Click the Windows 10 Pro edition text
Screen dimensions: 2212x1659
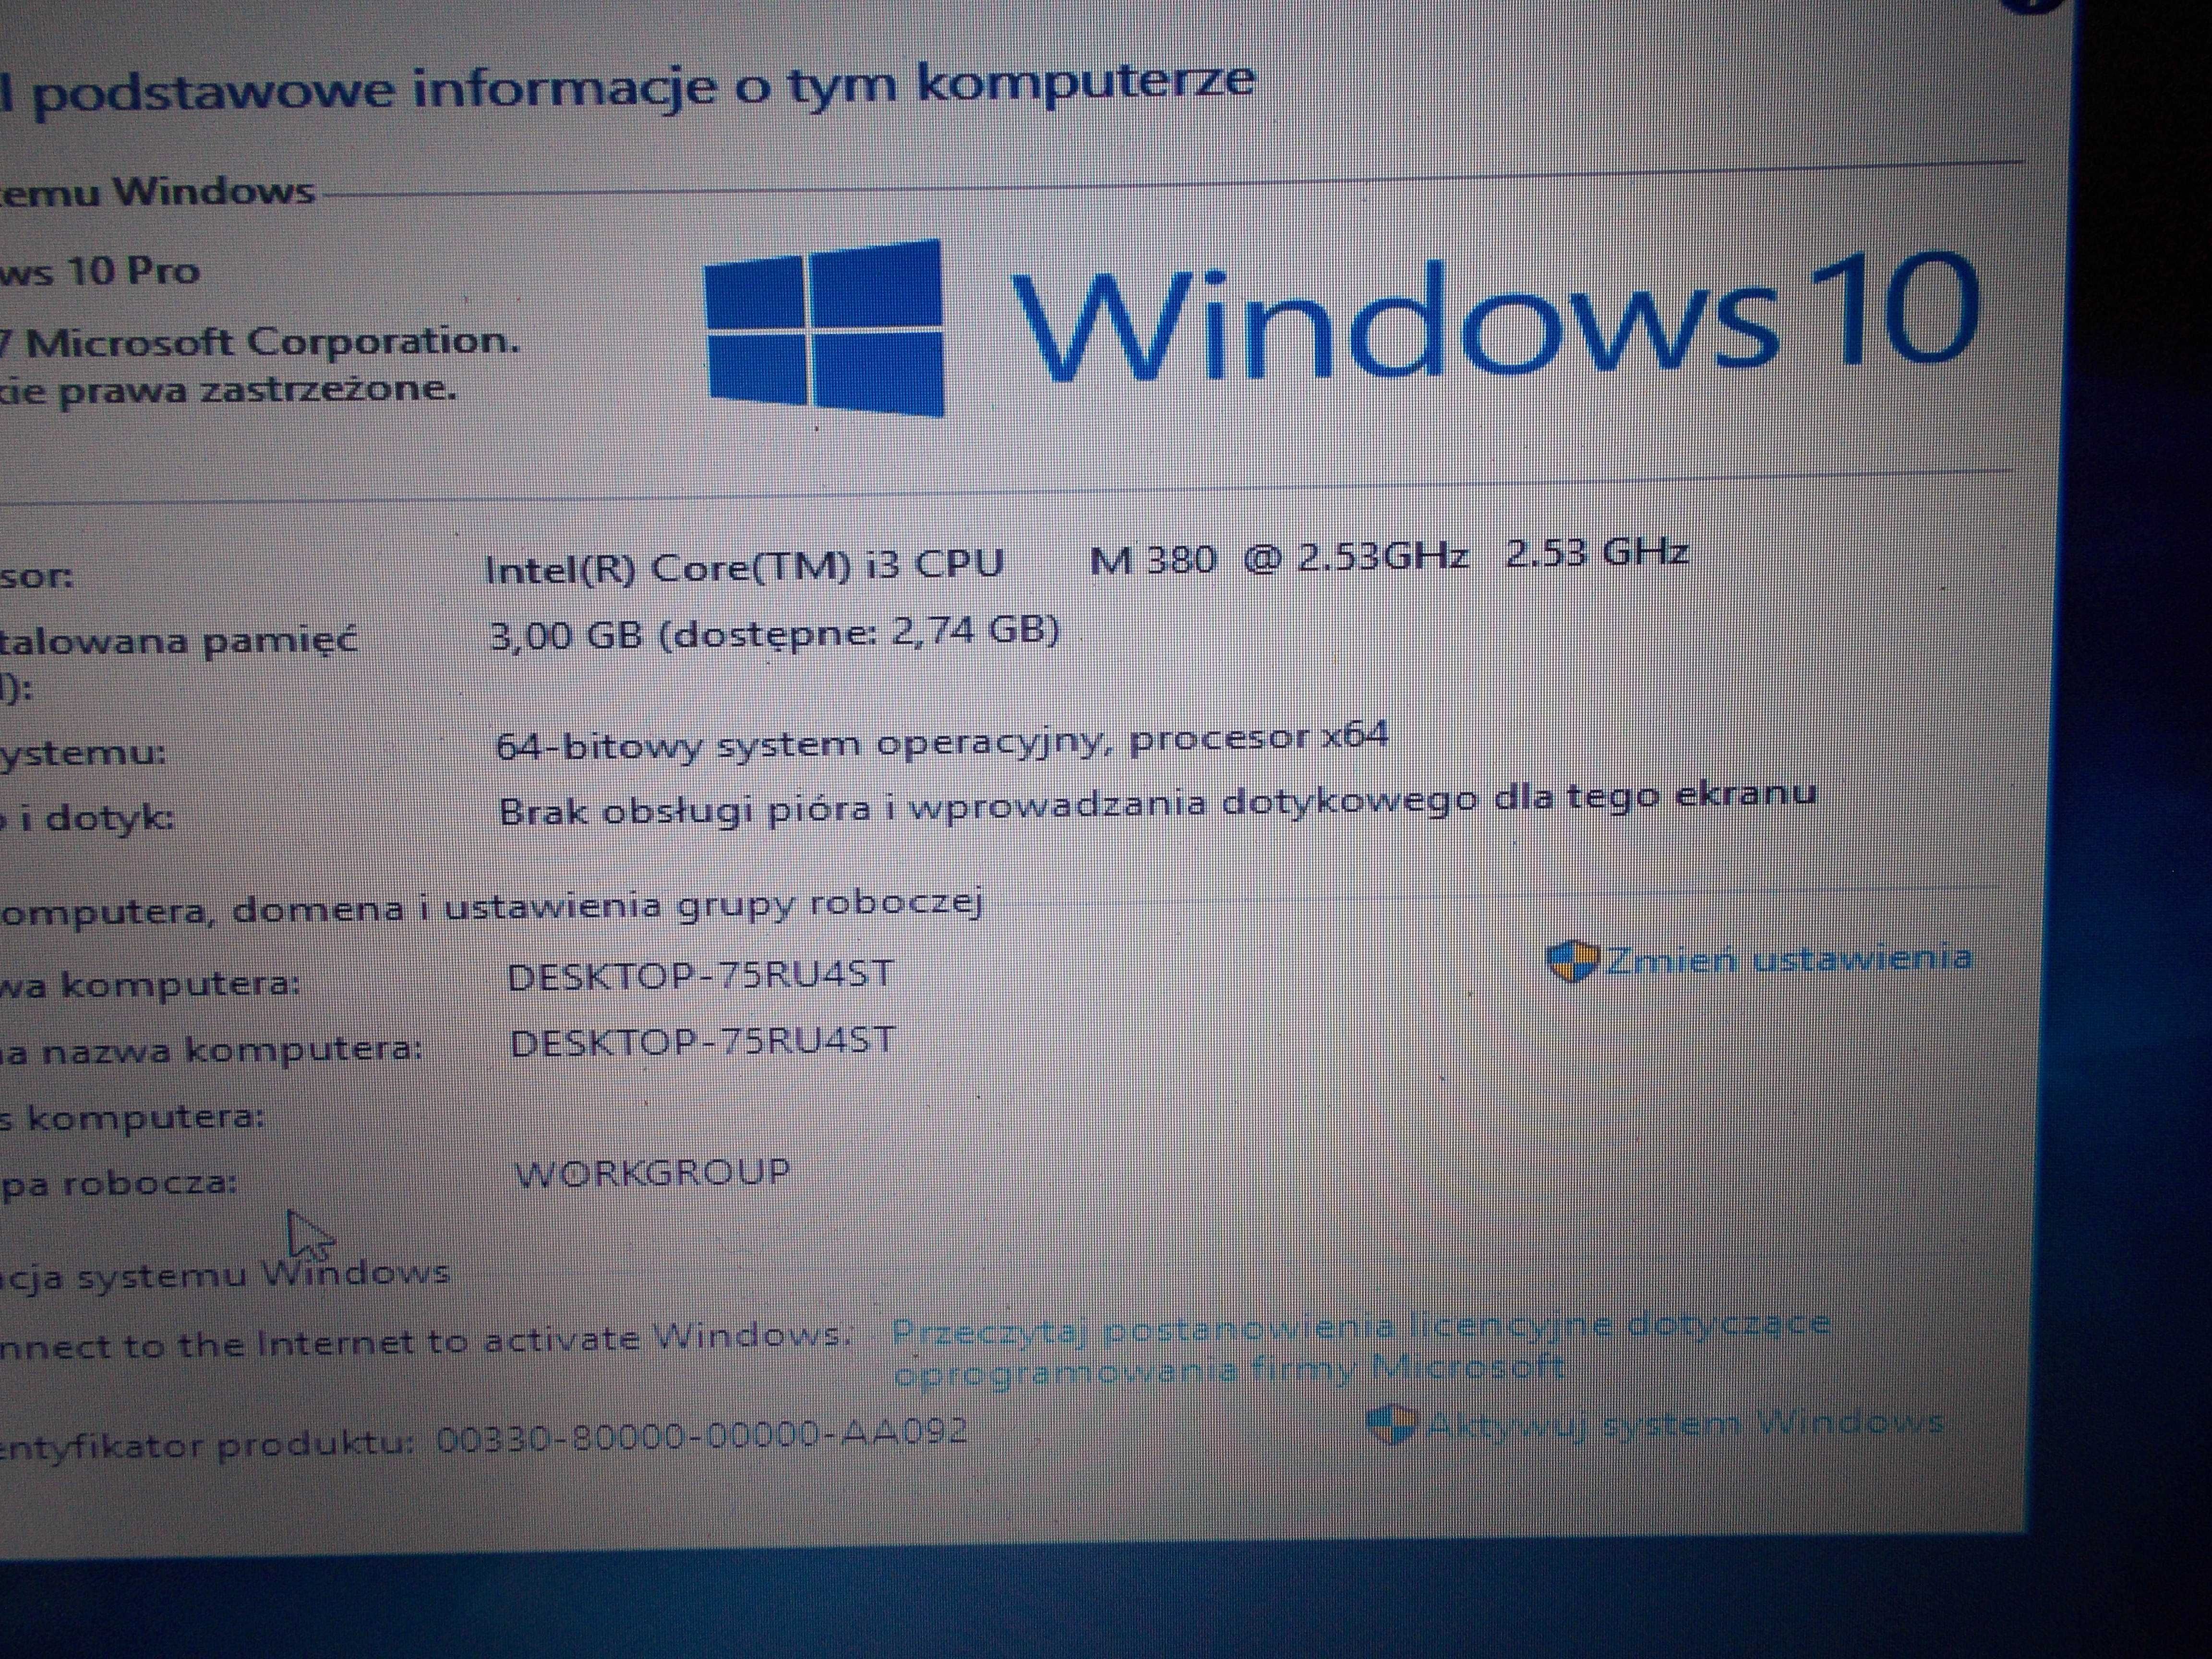point(100,271)
